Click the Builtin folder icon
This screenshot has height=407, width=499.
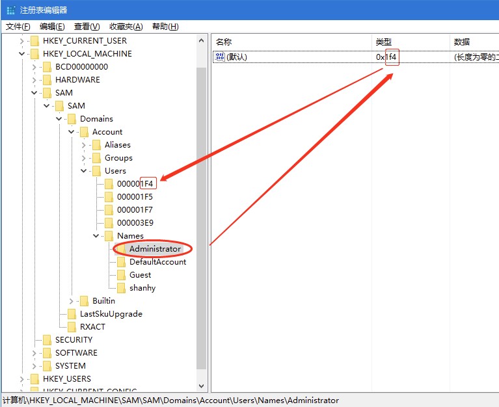pyautogui.click(x=85, y=302)
